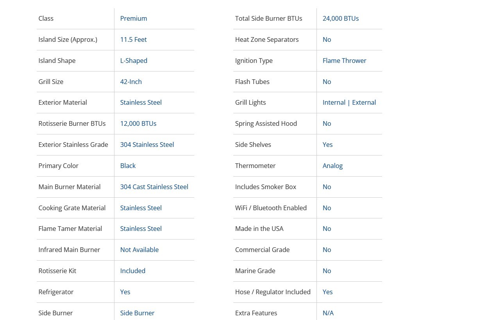The width and height of the screenshot is (488, 320).
Task: Open the 11.5 Feet island size link
Action: [x=134, y=39]
